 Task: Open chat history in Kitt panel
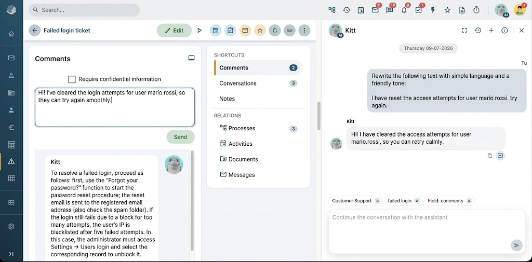(478, 31)
